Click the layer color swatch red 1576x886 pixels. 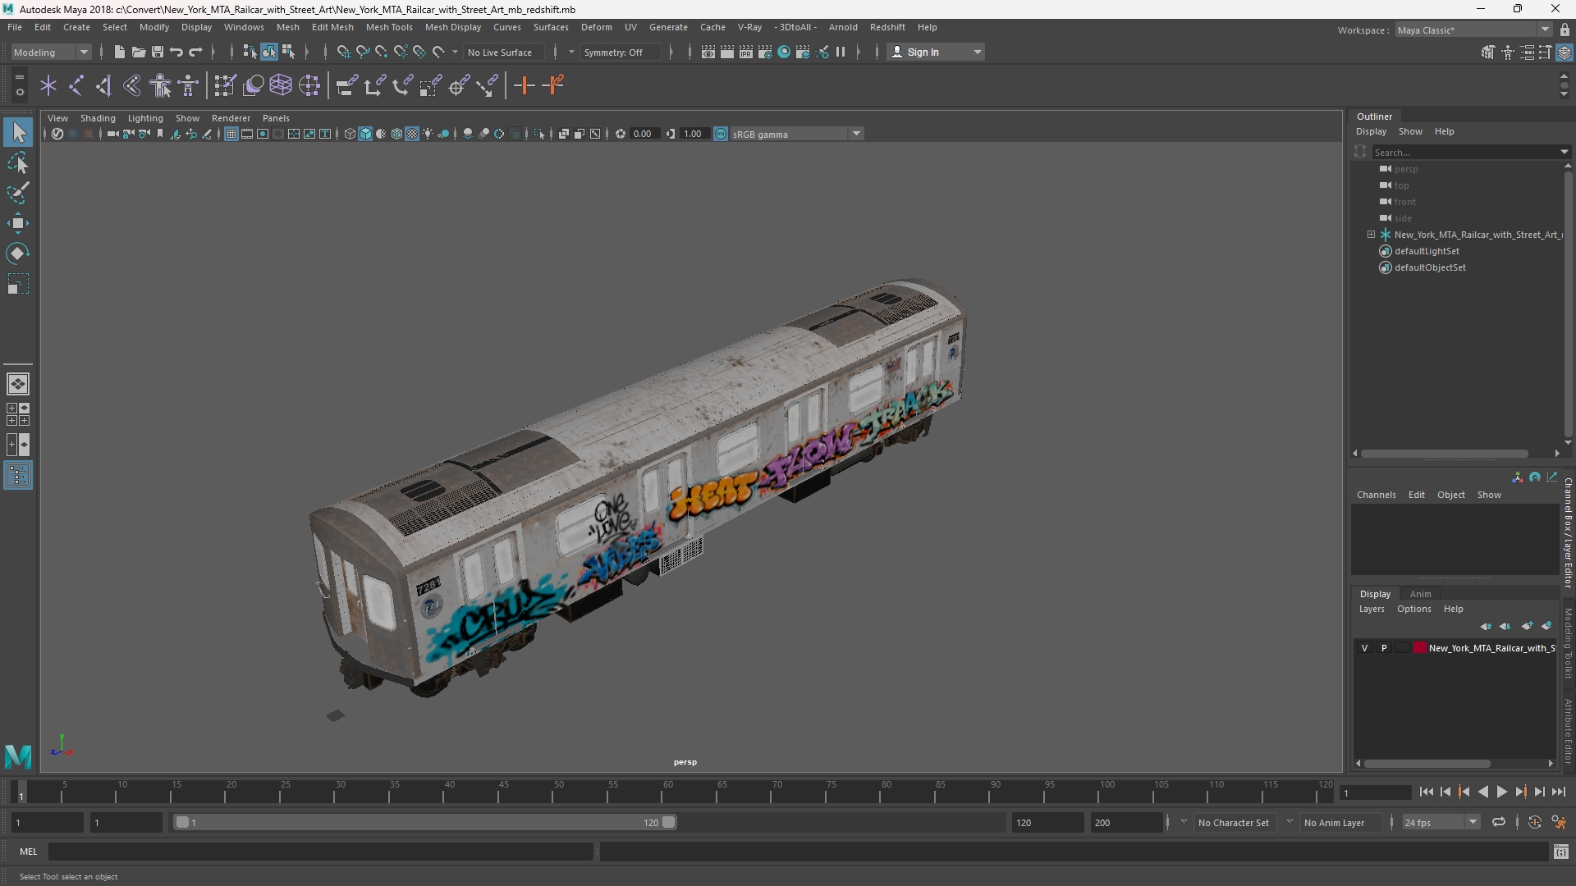(x=1419, y=648)
